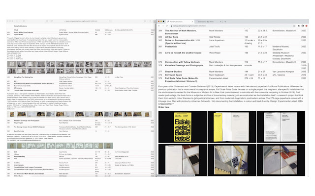Go forward in the Safari window
Screen dimensions: 315x196
click(19, 21)
